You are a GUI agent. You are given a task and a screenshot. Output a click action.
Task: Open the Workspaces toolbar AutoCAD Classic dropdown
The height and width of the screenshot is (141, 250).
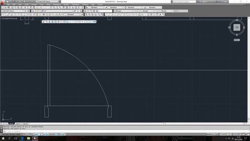tap(13, 11)
